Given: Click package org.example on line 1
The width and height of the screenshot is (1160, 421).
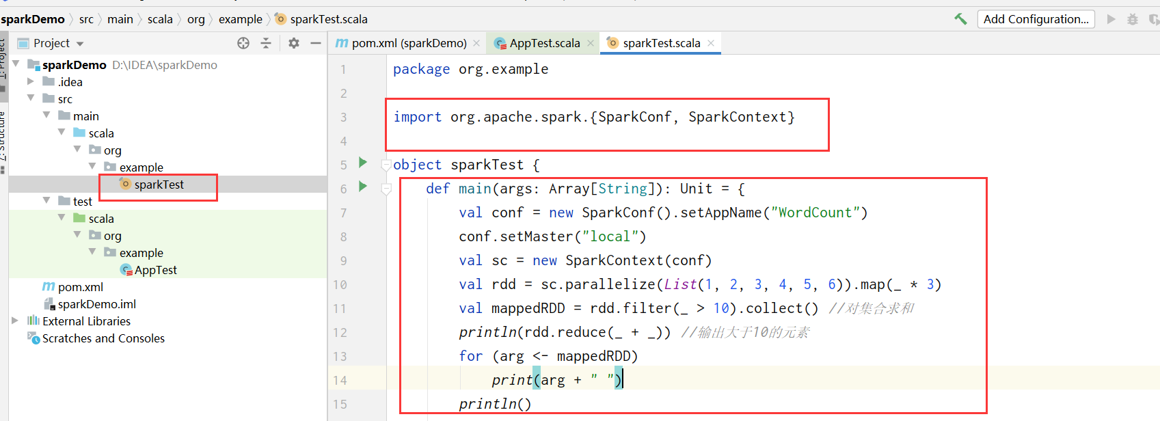Looking at the screenshot, I should coord(470,69).
